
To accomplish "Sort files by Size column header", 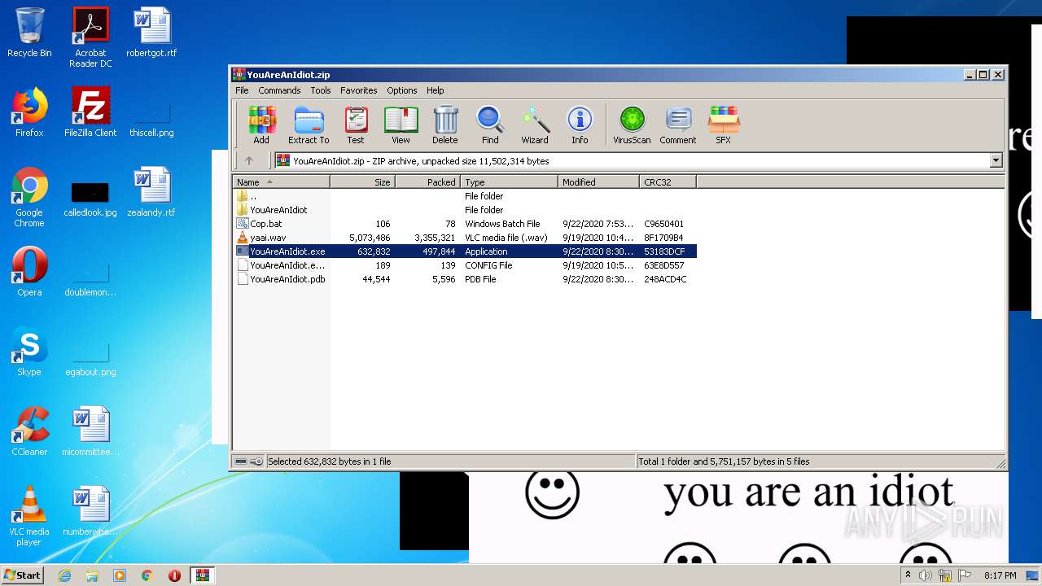I will click(363, 182).
